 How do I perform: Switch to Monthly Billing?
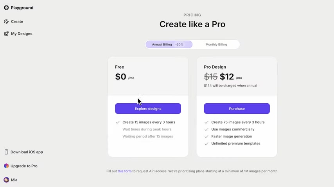click(x=216, y=44)
